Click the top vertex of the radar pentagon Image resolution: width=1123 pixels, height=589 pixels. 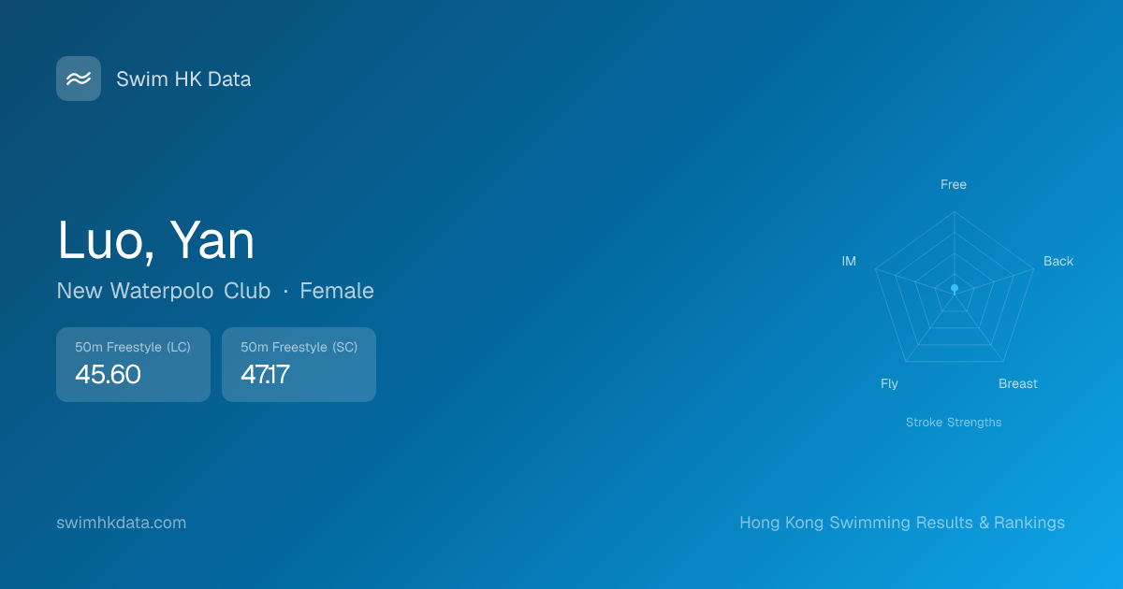pyautogui.click(x=954, y=211)
